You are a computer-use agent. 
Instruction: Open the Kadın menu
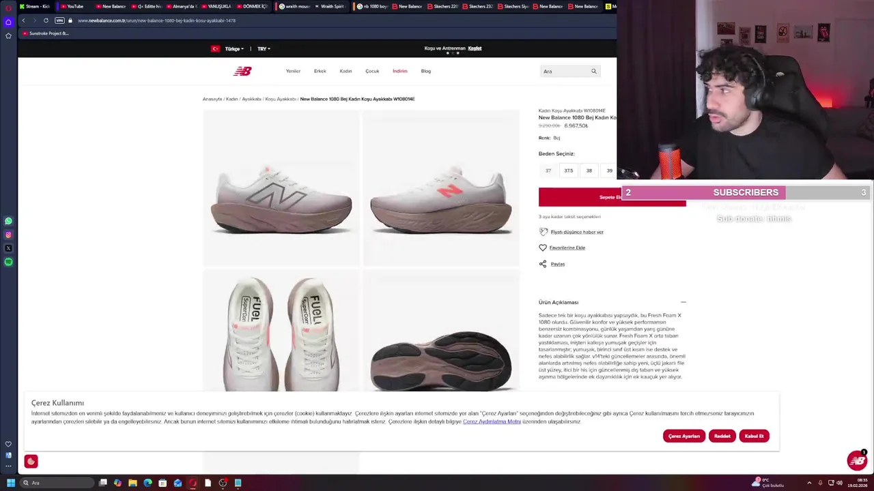(x=346, y=71)
